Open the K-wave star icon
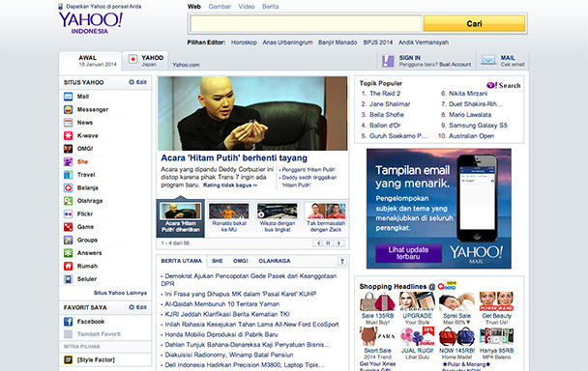This screenshot has width=588, height=371. pos(69,135)
